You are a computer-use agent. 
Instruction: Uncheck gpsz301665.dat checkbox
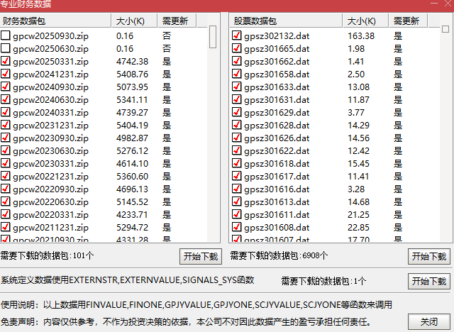coord(236,48)
